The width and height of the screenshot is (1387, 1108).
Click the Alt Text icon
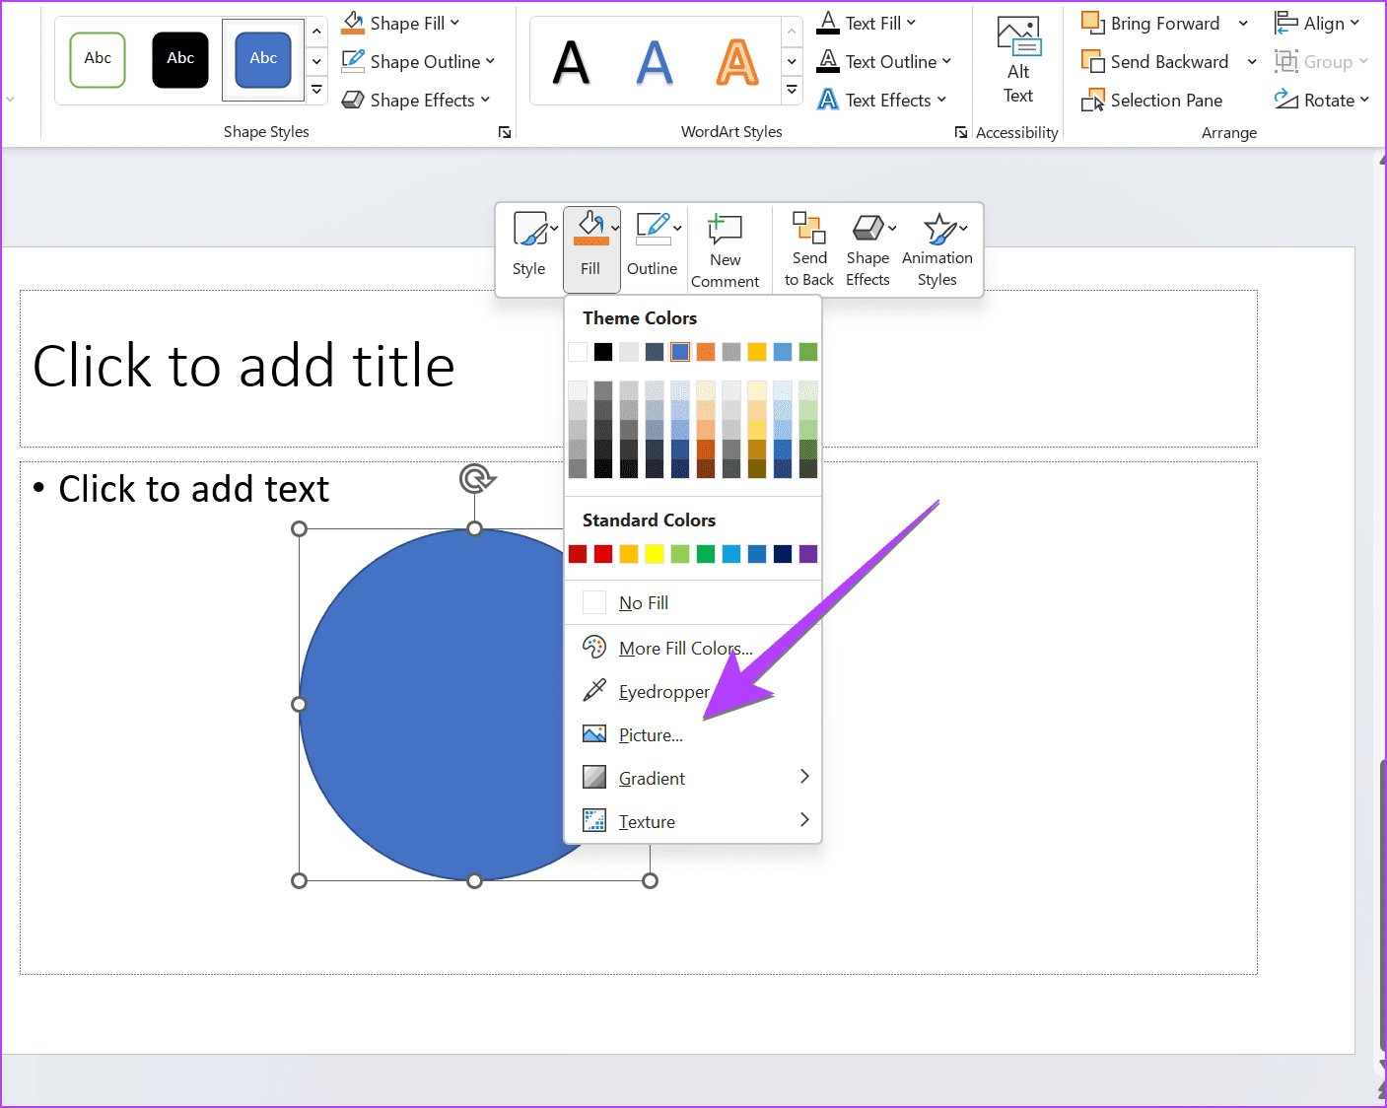(1017, 60)
